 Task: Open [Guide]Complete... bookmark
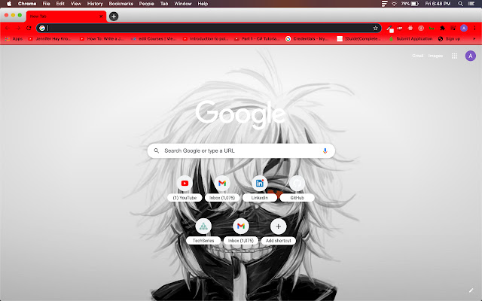click(358, 38)
